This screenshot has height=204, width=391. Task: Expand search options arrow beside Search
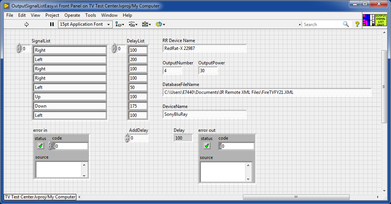point(300,25)
